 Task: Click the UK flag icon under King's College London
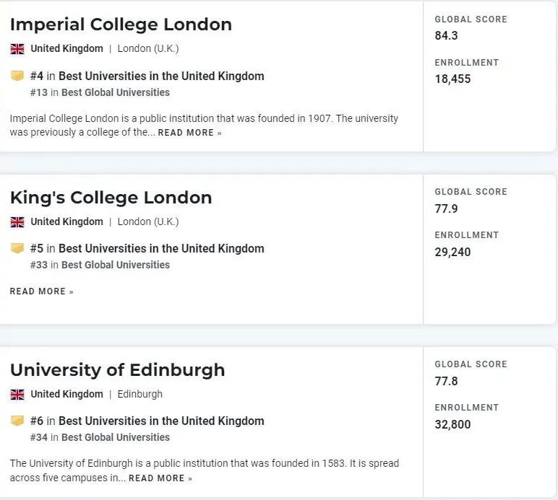click(x=17, y=222)
